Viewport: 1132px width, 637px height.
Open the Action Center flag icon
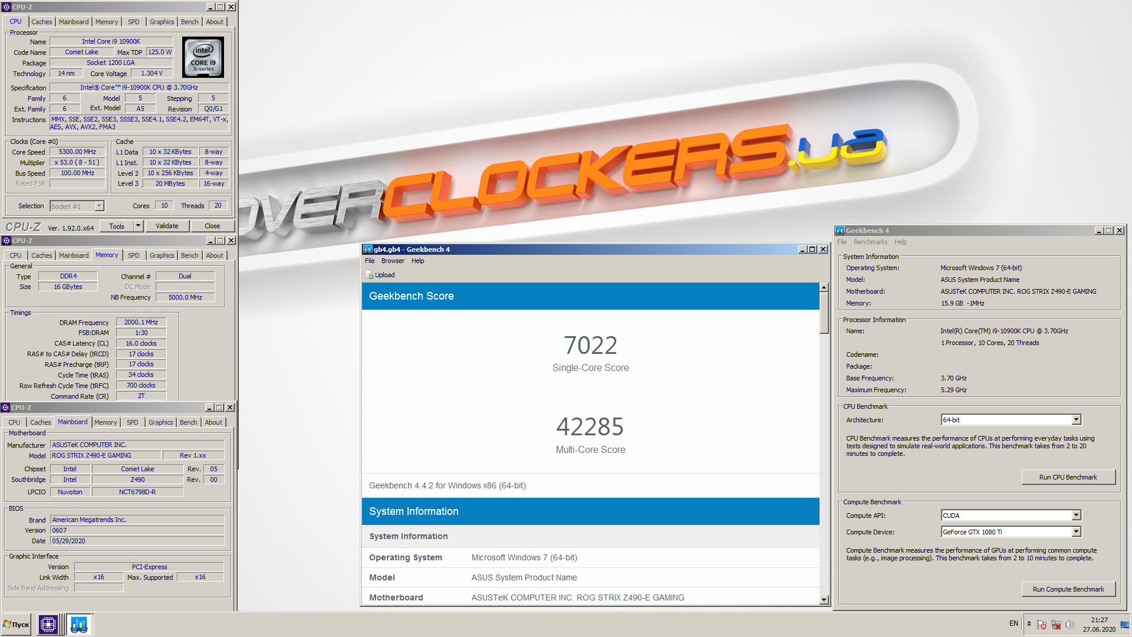click(1042, 625)
